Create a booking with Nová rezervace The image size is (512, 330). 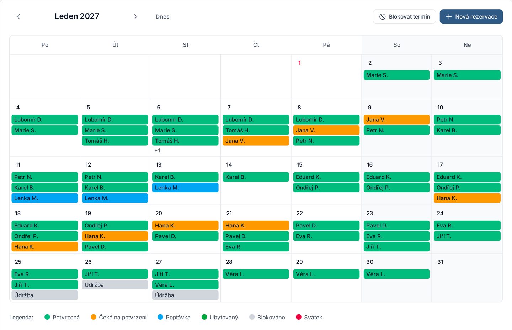point(471,17)
